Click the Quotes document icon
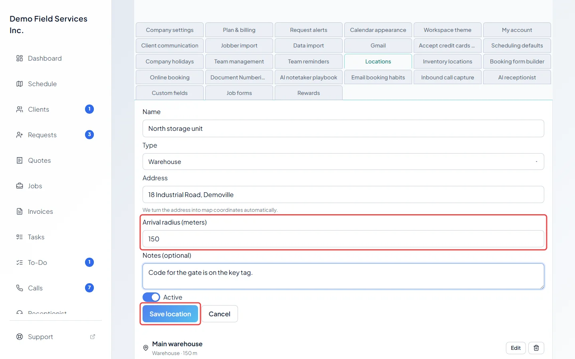 (x=20, y=160)
